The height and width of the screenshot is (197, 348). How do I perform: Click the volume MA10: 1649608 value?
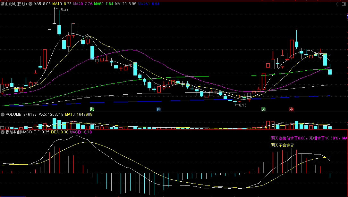click(x=79, y=114)
